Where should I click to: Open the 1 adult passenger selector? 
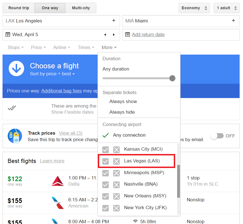point(226,8)
